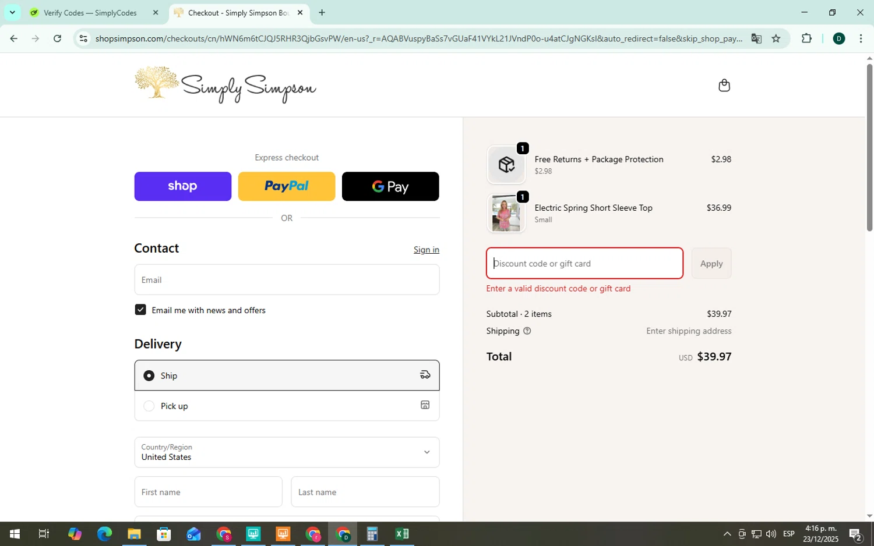Click the browser address bar URL
Viewport: 874px width, 546px height.
pyautogui.click(x=418, y=38)
